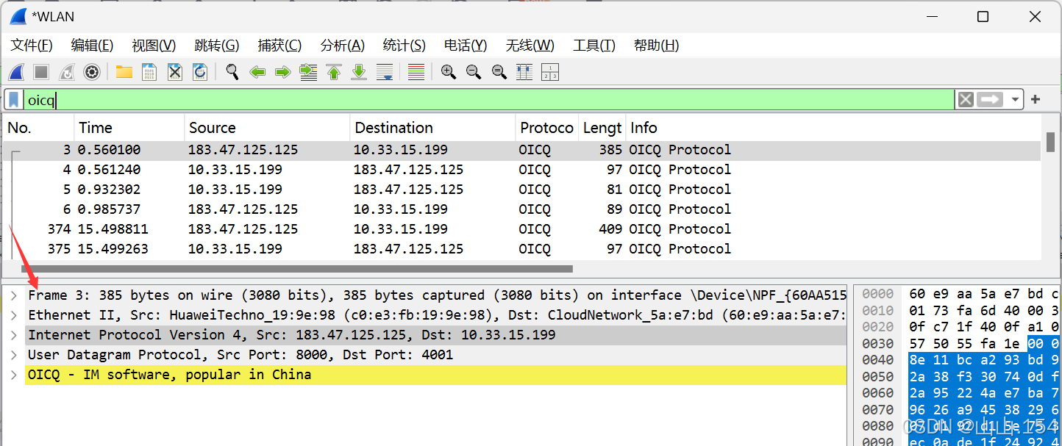The width and height of the screenshot is (1062, 446).
Task: Add a filter button with the plus icon
Action: tap(1036, 99)
